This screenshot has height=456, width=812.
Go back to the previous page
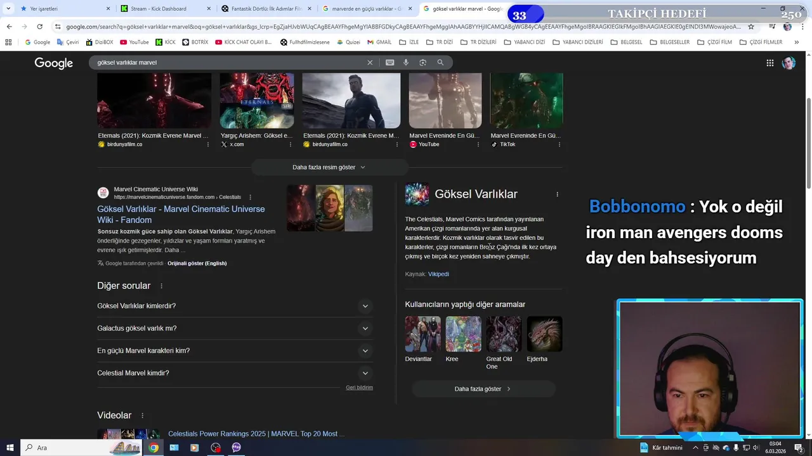tap(9, 27)
